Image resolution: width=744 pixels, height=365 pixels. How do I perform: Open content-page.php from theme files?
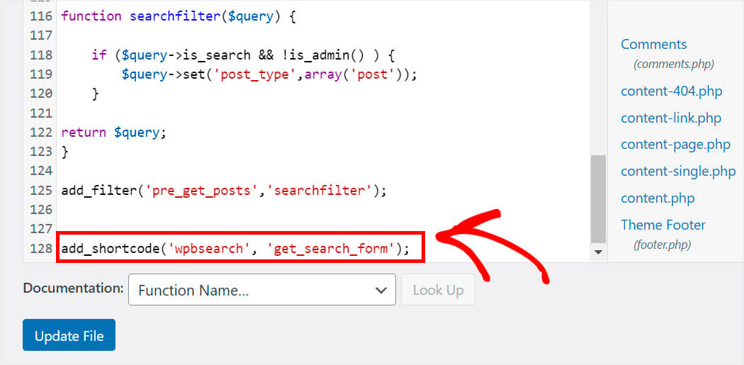(x=676, y=145)
